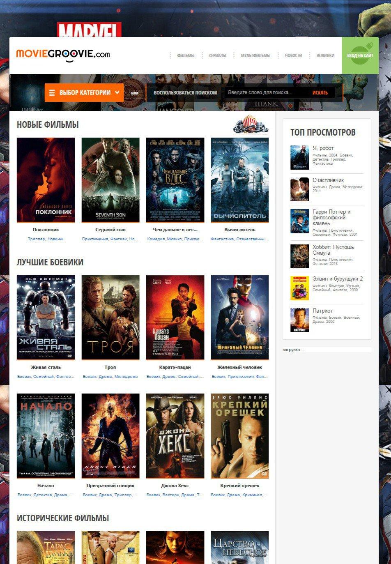Click the genre links under Троя

pyautogui.click(x=110, y=376)
